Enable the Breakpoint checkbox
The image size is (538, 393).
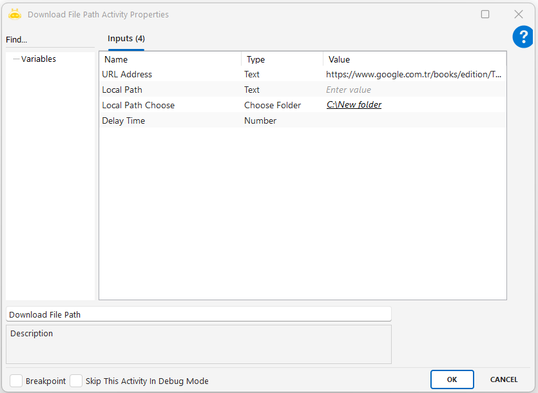(16, 381)
